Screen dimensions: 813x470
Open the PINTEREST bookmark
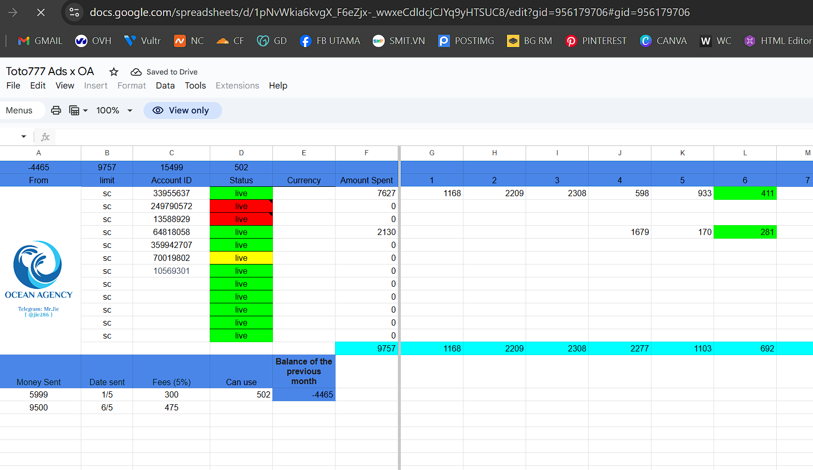coord(596,41)
